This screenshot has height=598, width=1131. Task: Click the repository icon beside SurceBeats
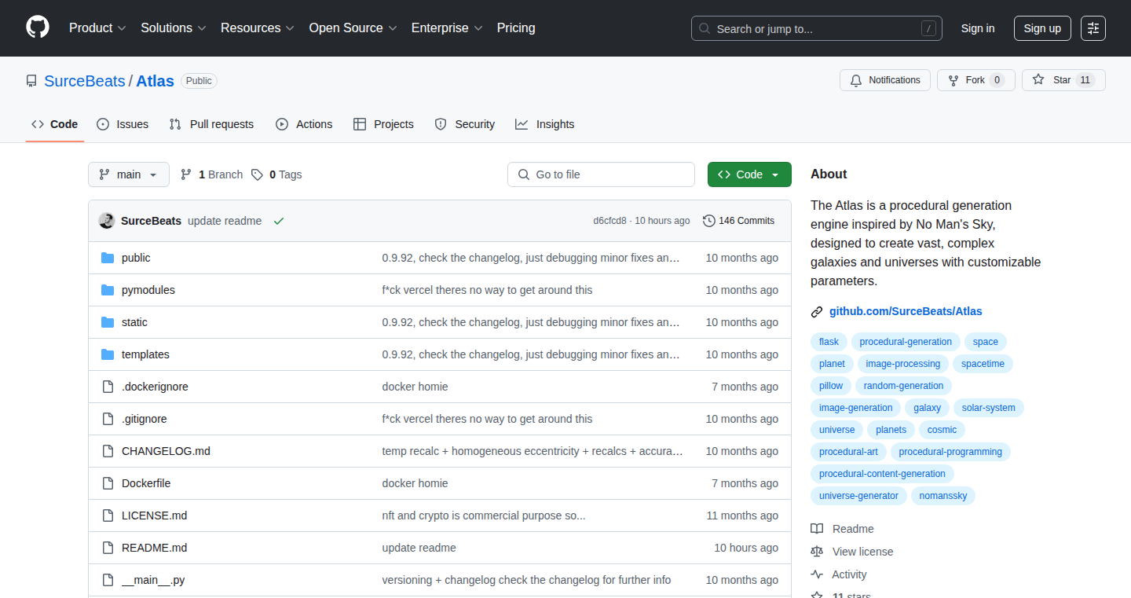31,81
